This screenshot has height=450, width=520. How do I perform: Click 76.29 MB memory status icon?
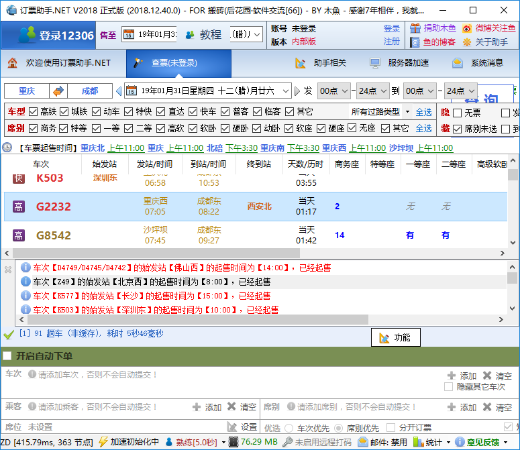233,442
